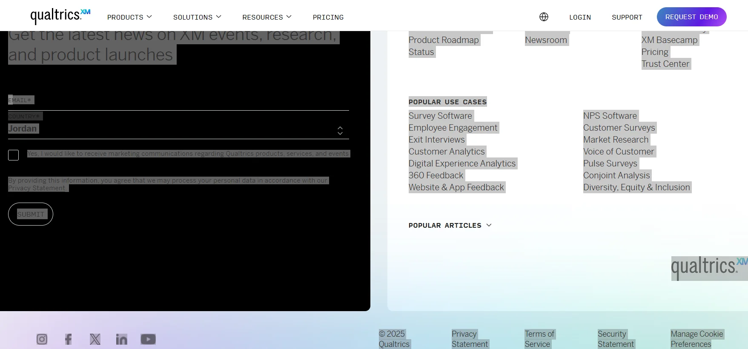This screenshot has height=349, width=748.
Task: Click the Request Demo button
Action: pos(692,17)
